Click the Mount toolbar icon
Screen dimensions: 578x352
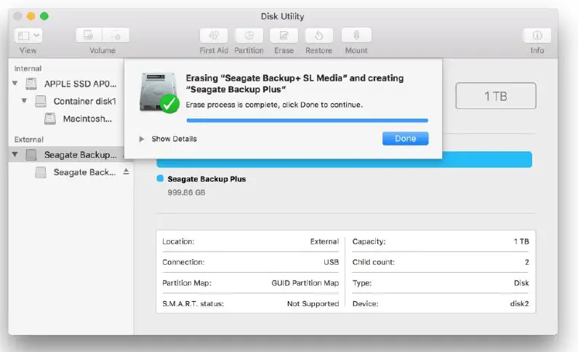[x=356, y=36]
